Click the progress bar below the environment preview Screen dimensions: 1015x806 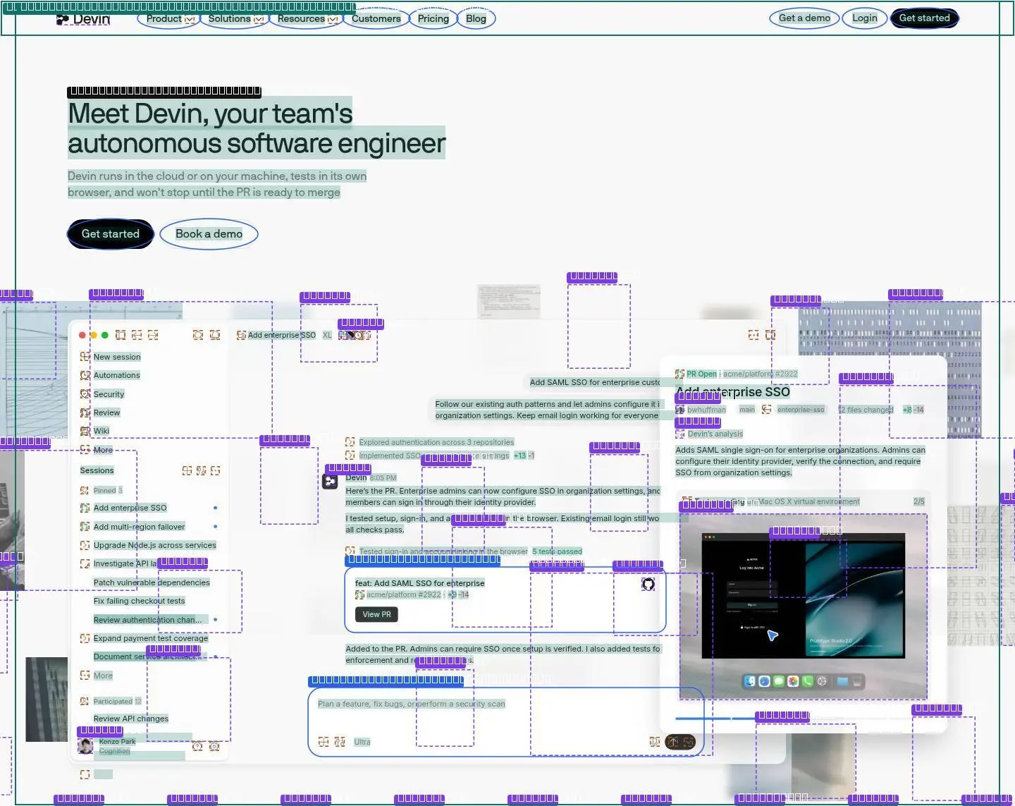[x=803, y=719]
